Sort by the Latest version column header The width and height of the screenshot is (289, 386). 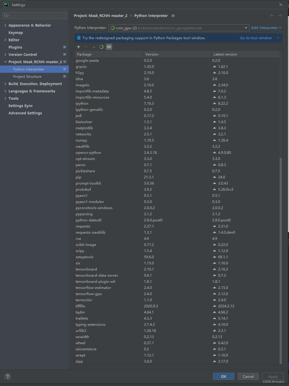[245, 54]
